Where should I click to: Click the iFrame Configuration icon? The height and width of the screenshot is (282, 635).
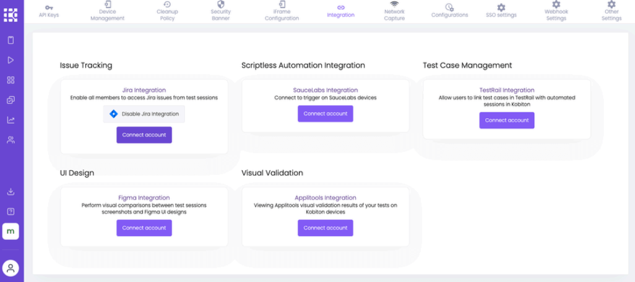[282, 4]
